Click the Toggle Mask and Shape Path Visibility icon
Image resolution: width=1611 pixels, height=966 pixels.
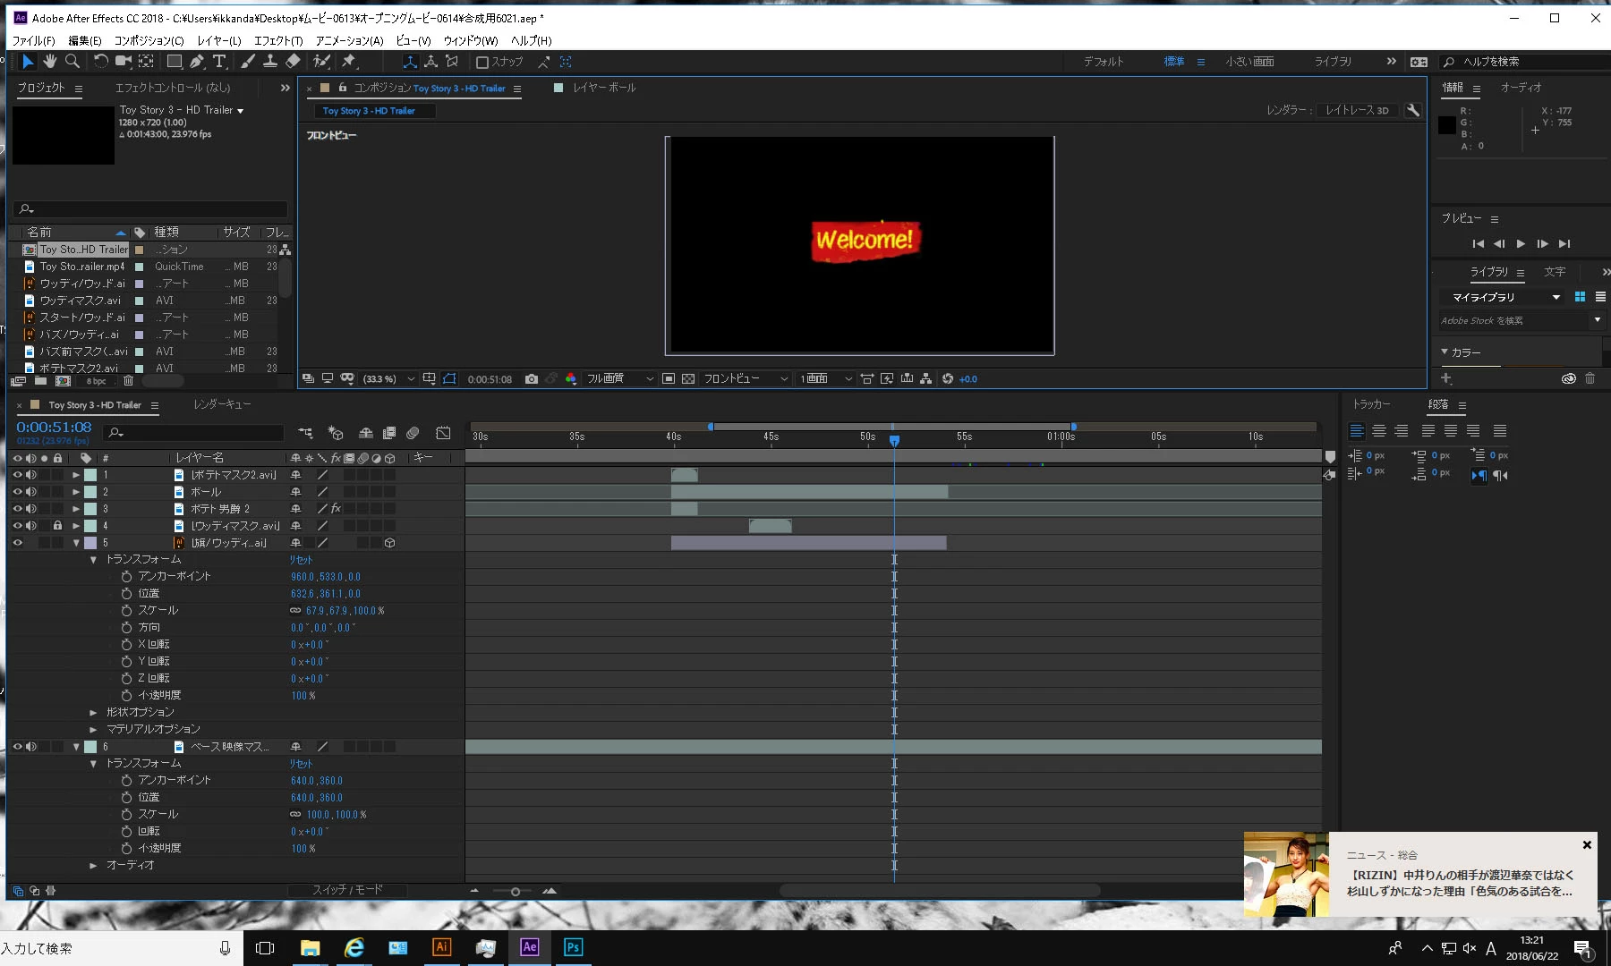[449, 379]
